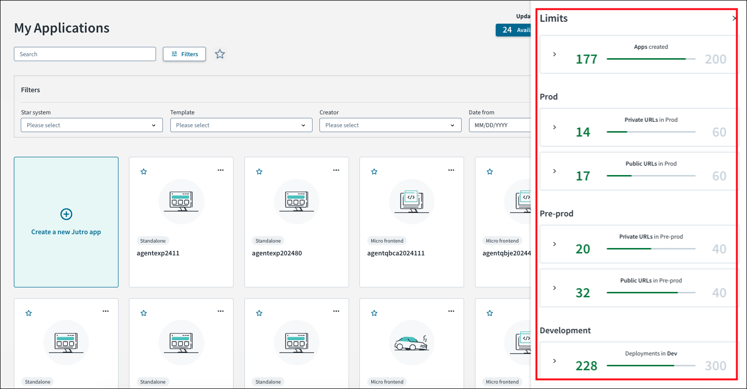The image size is (747, 389).
Task: Click the My Applications heading
Action: [62, 28]
